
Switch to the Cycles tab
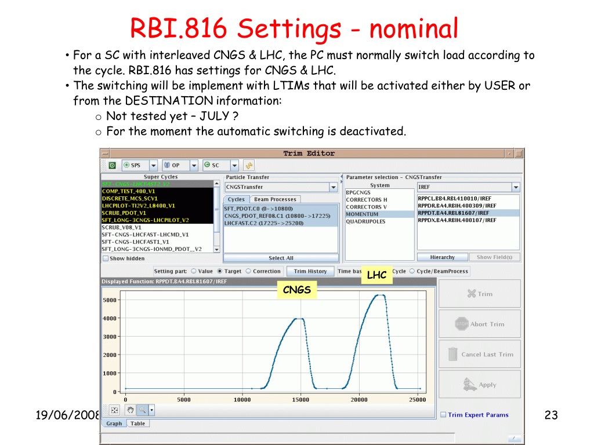tap(236, 199)
